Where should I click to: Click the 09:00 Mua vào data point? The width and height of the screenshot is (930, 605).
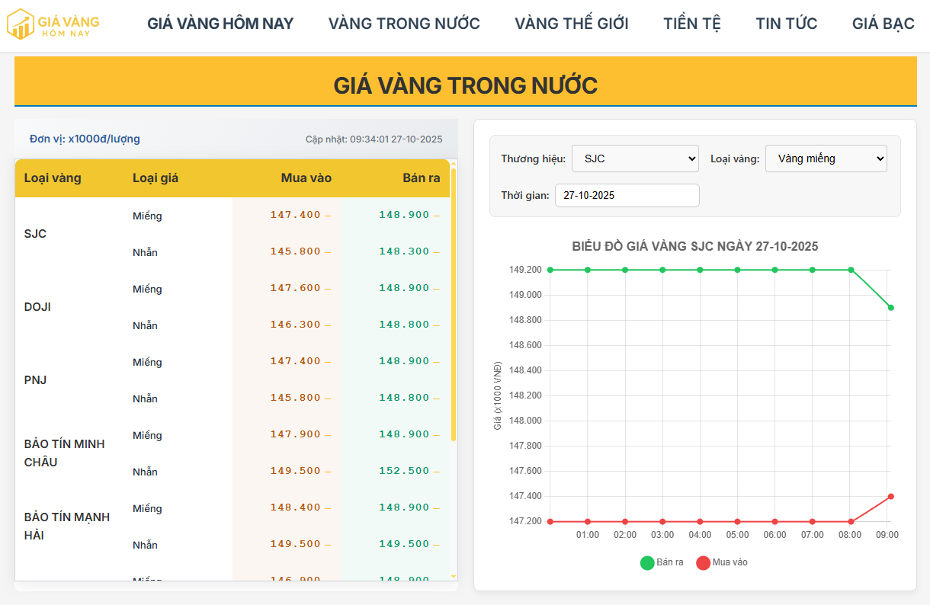coord(890,497)
